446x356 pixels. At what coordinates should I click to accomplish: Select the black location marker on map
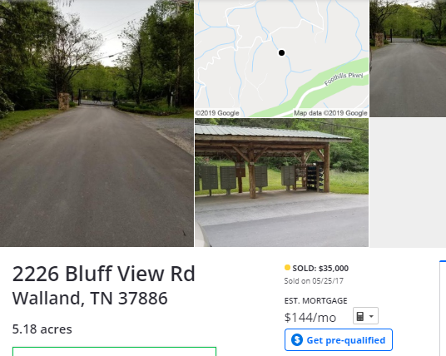281,52
